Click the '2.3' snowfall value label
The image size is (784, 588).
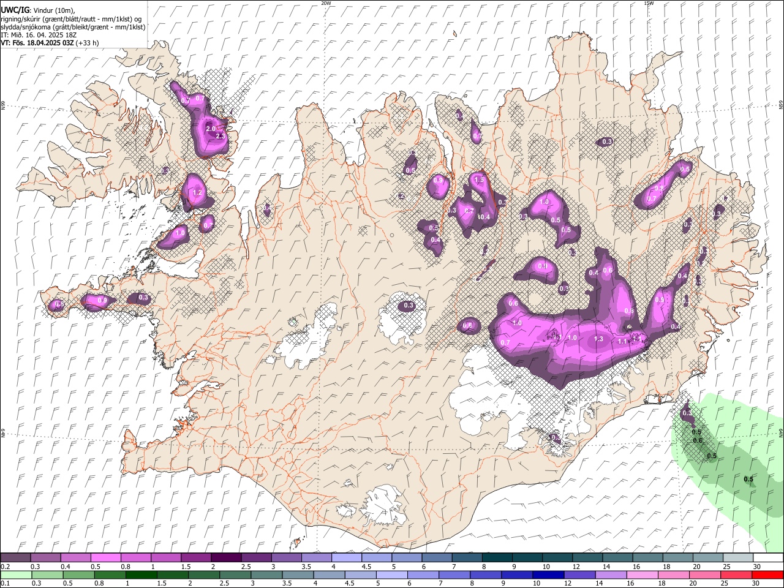(221, 136)
